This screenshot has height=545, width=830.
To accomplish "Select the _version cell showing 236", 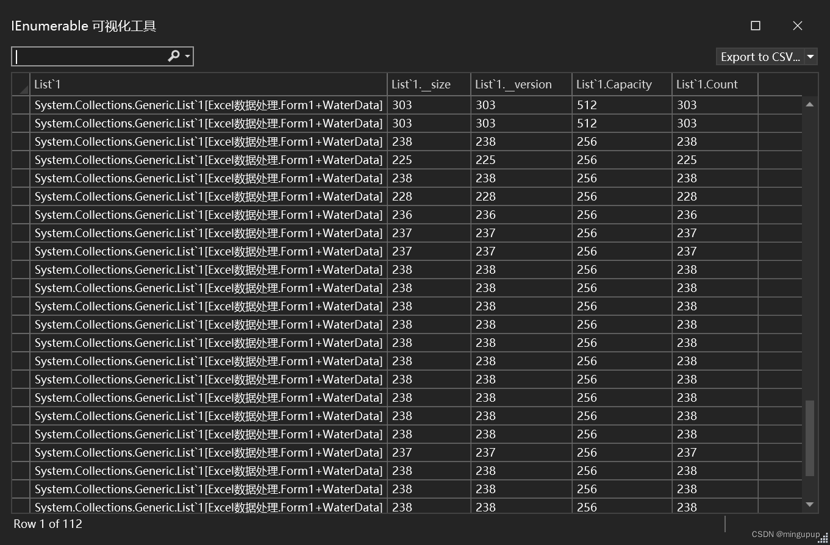I will pyautogui.click(x=521, y=215).
